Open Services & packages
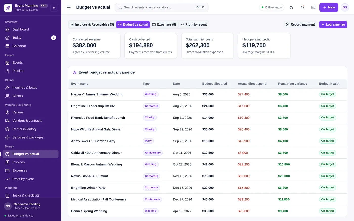This screenshot has width=354, height=221. [x=30, y=137]
